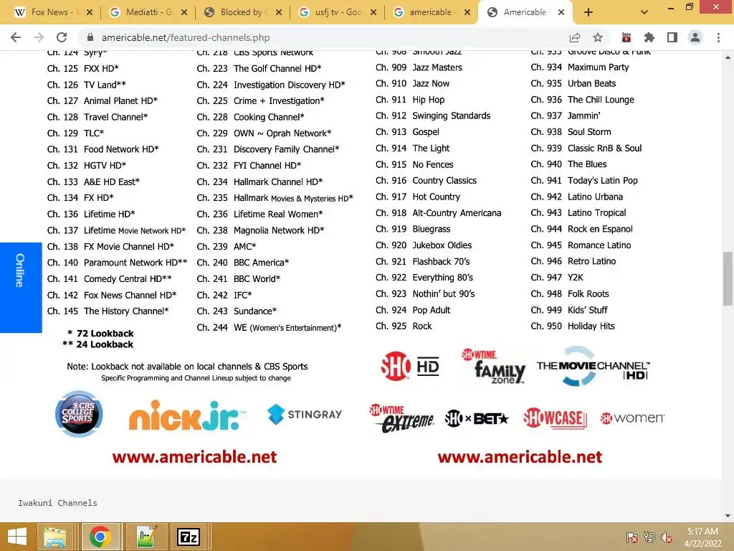Click the Nick Jr. logo
The image size is (734, 551).
(186, 415)
